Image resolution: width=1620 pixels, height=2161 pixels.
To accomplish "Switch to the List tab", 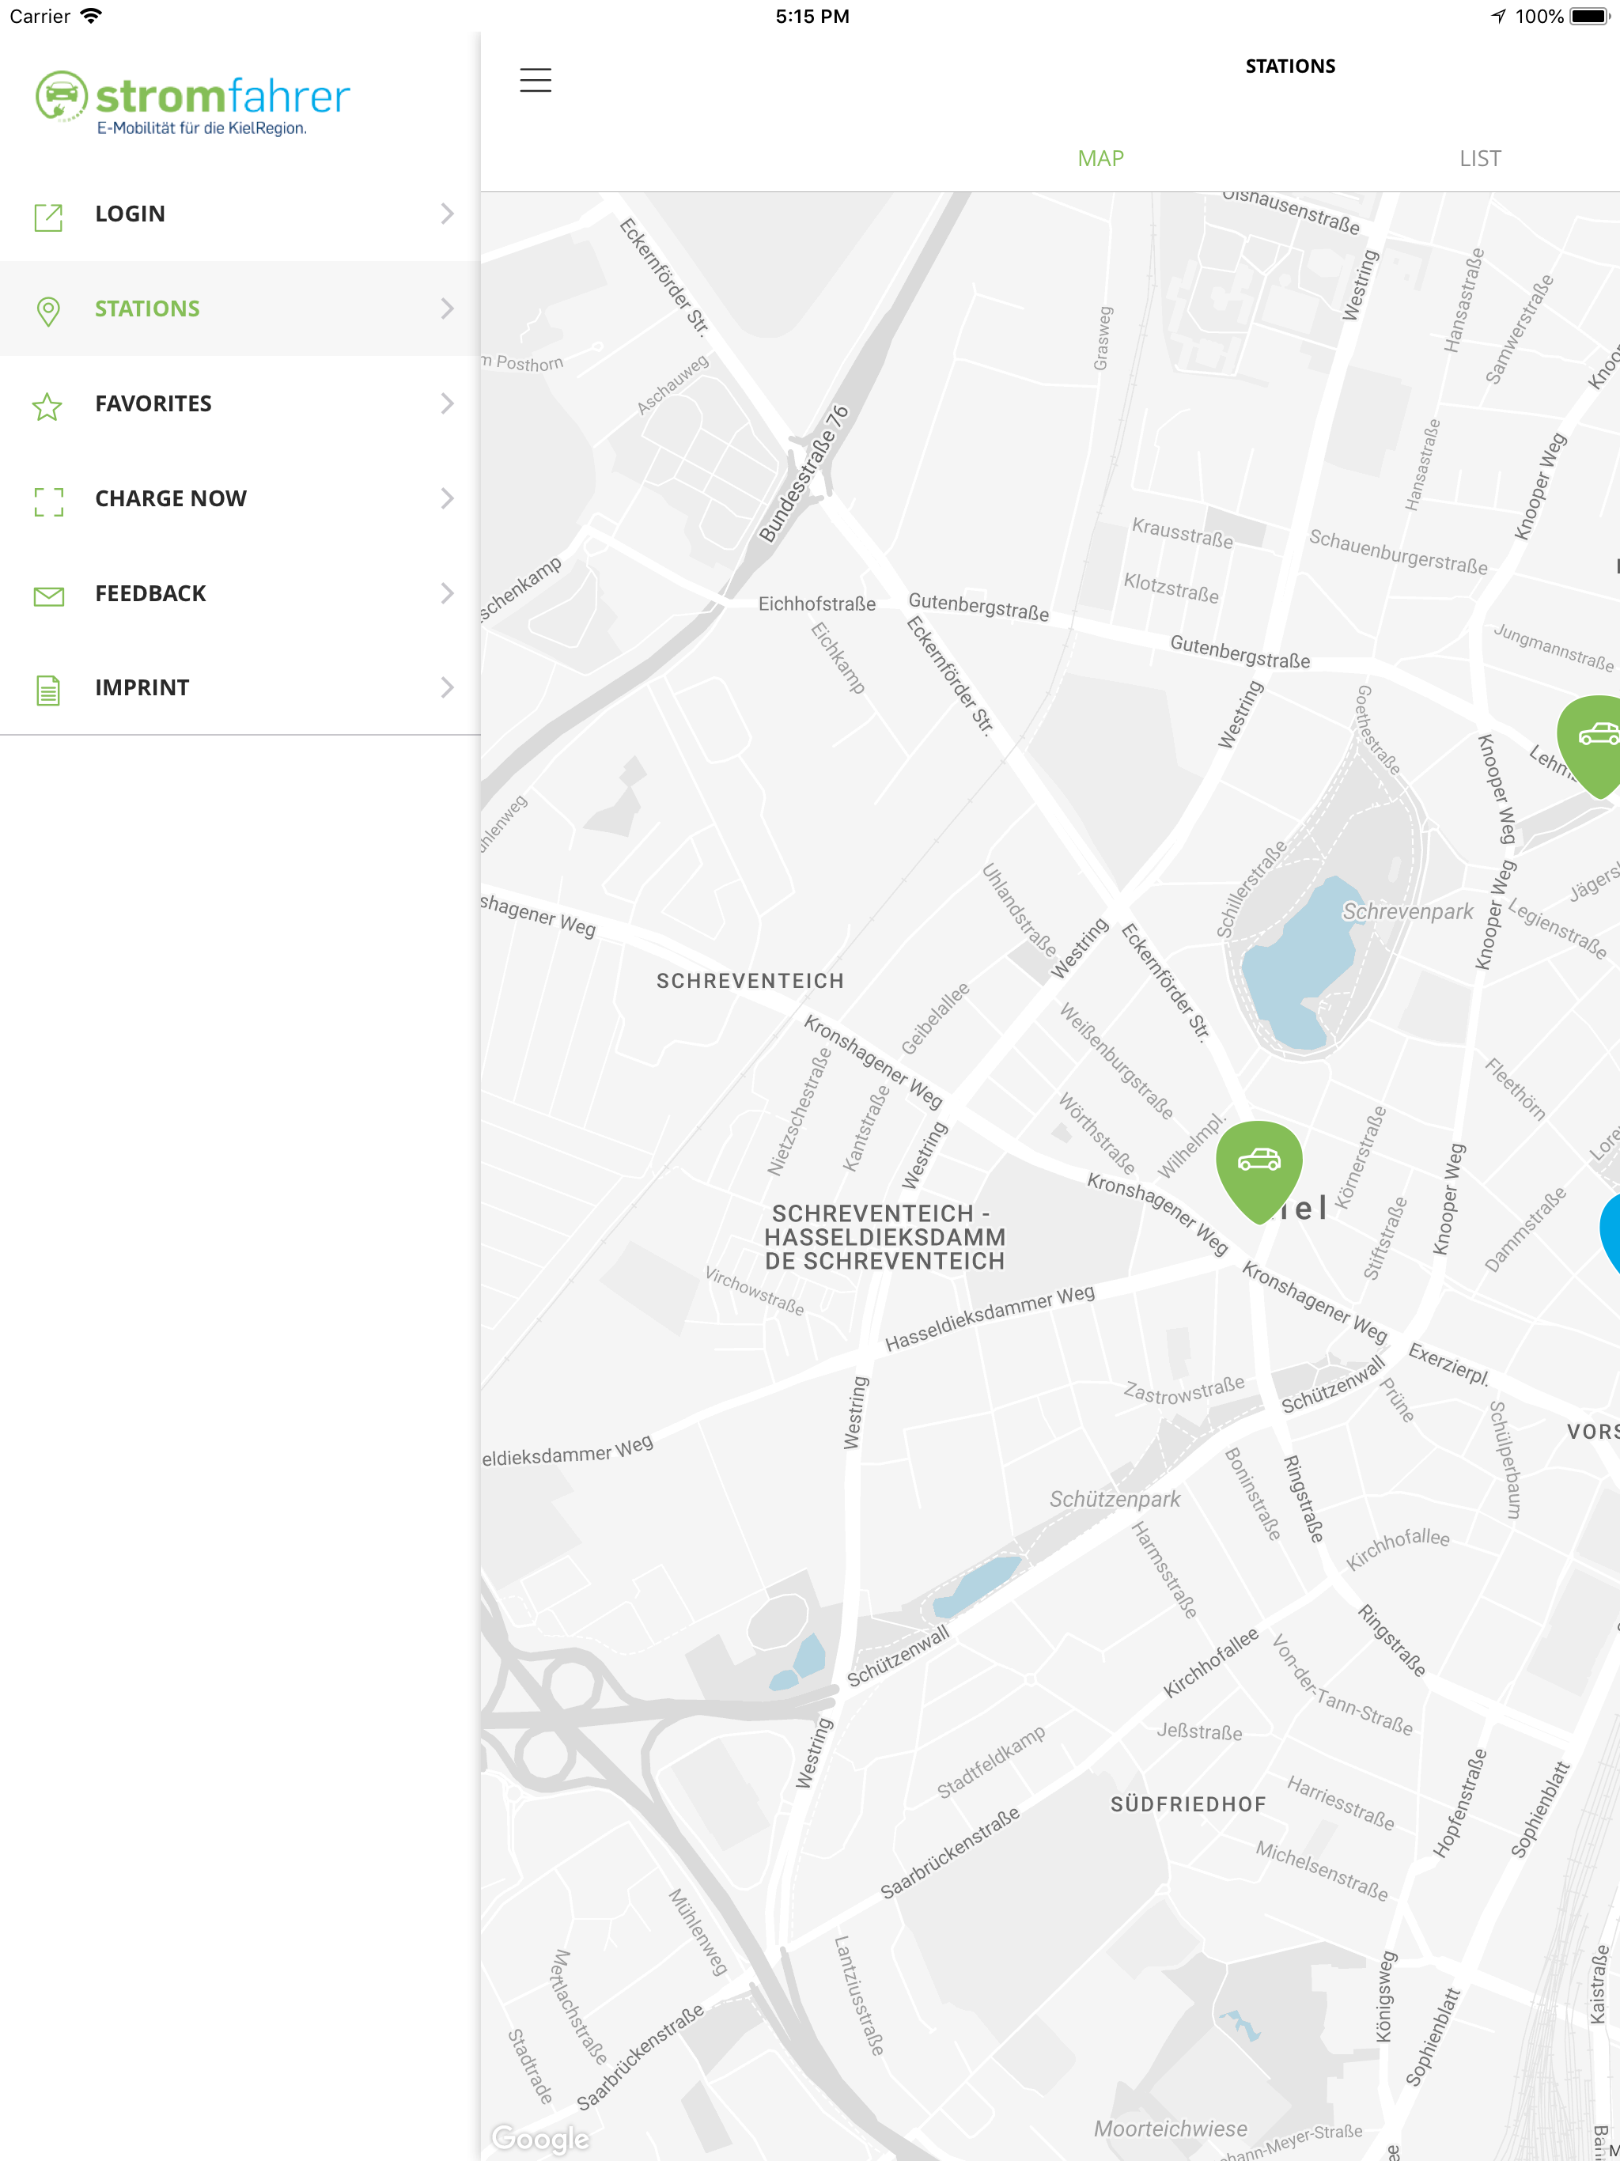I will [x=1479, y=158].
